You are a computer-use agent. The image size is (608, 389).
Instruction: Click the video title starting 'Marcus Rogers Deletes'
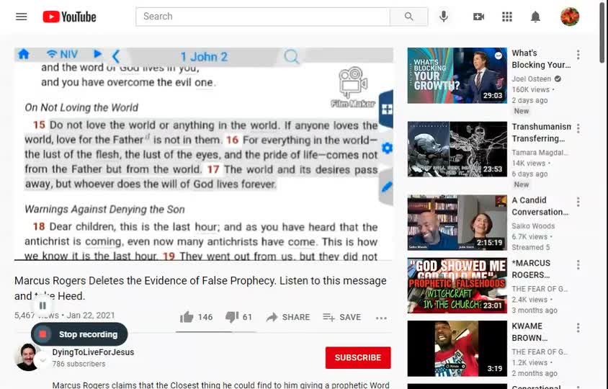click(200, 288)
